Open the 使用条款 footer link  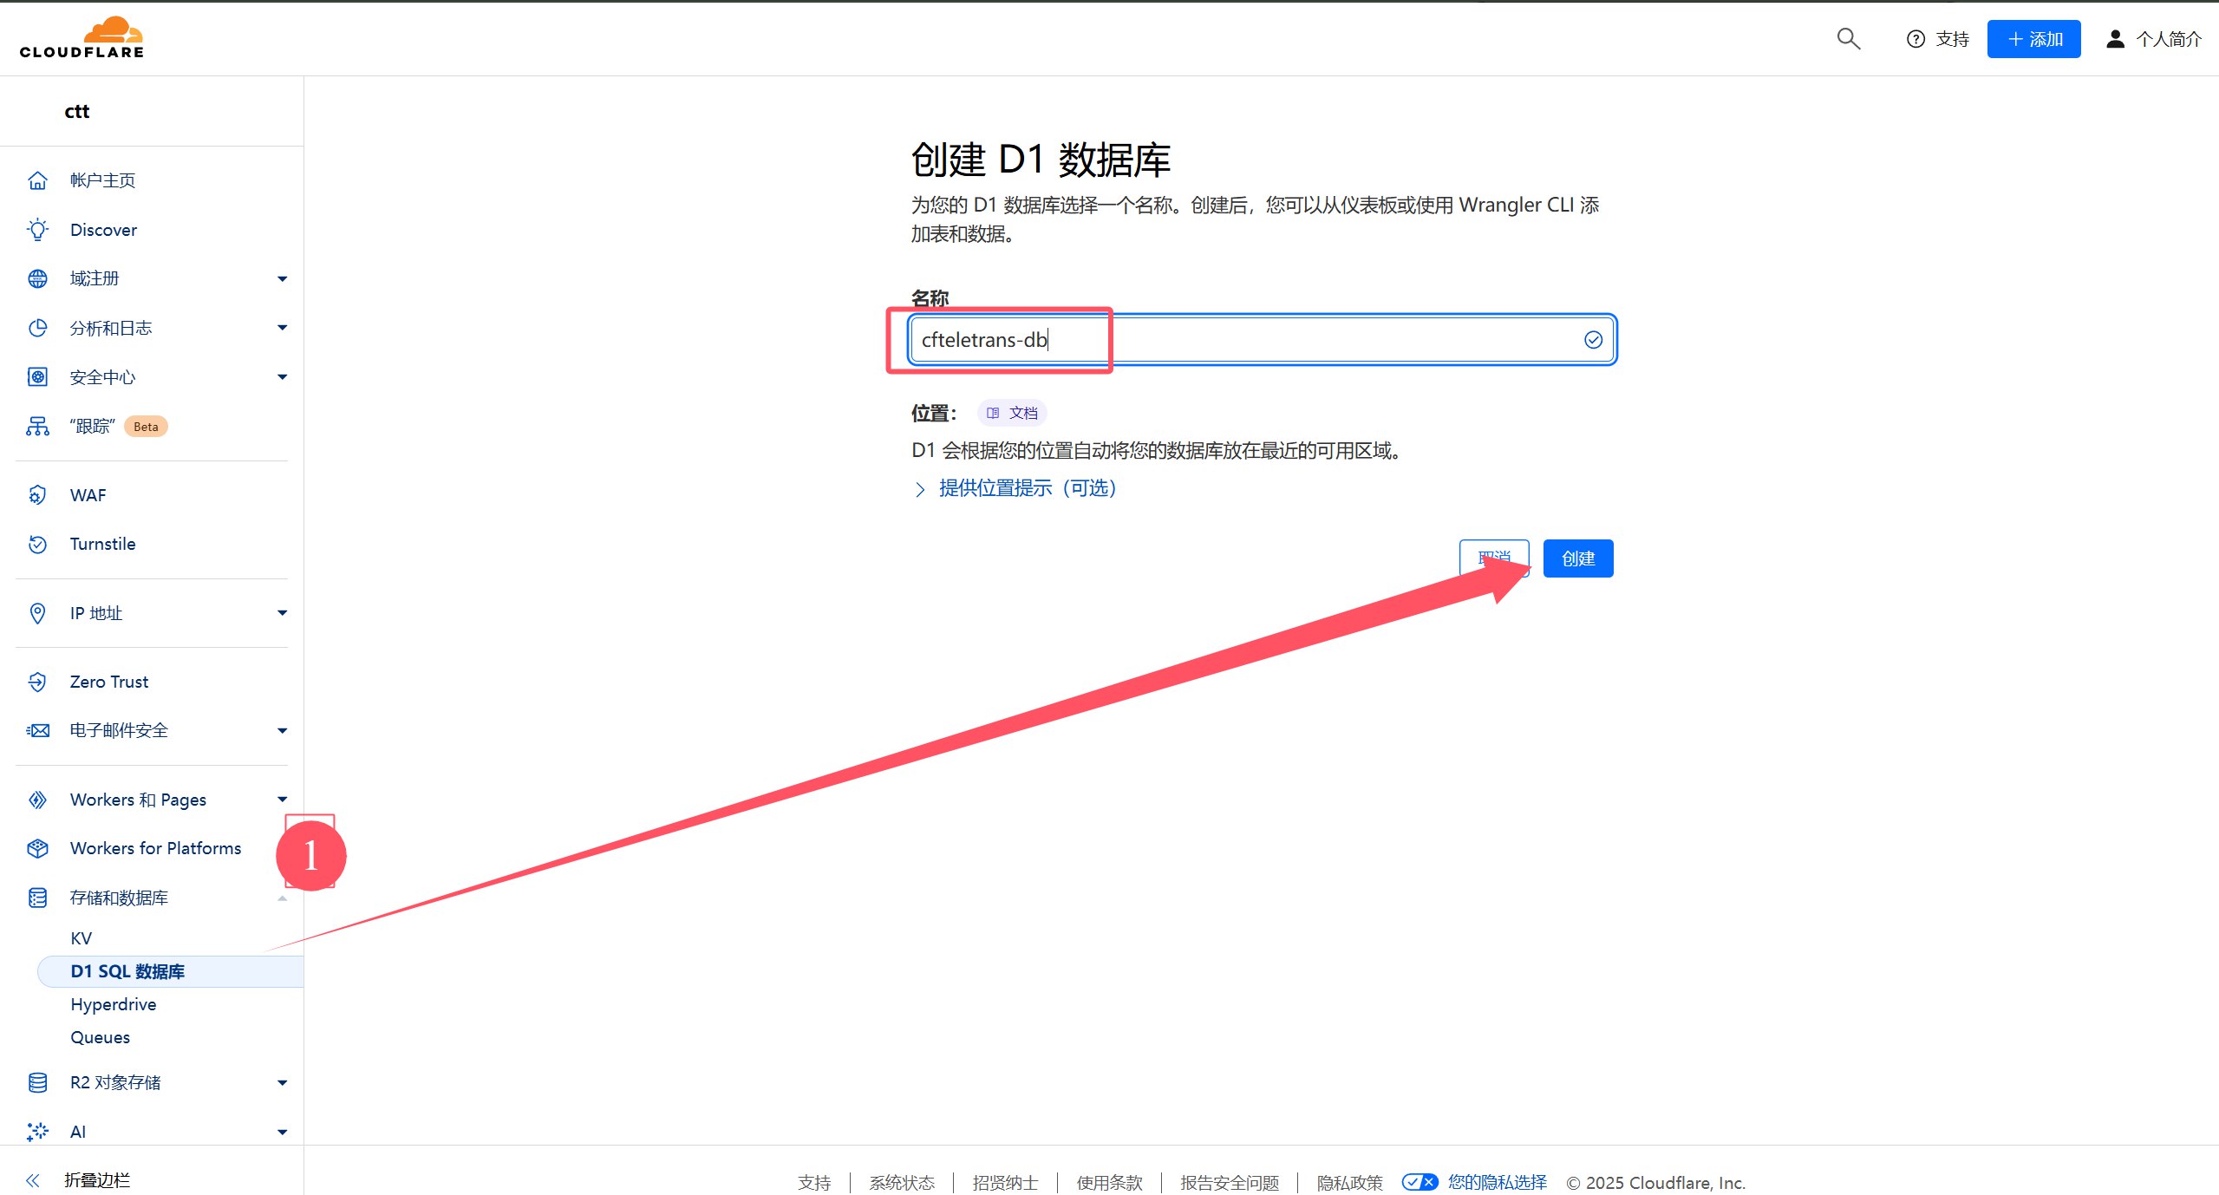(1109, 1183)
